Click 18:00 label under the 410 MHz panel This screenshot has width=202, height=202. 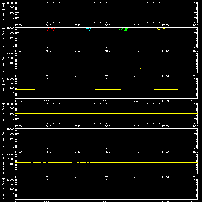[194, 51]
